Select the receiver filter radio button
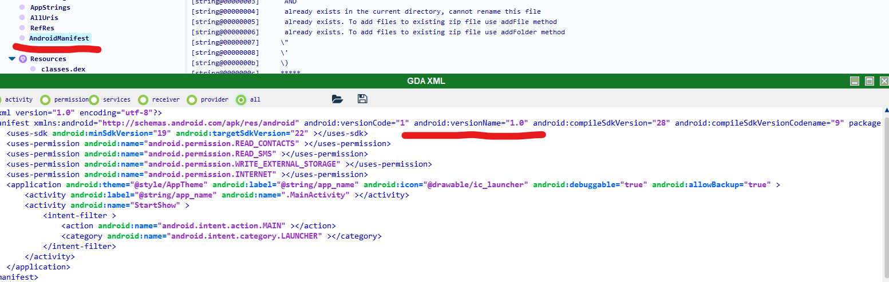 click(143, 99)
